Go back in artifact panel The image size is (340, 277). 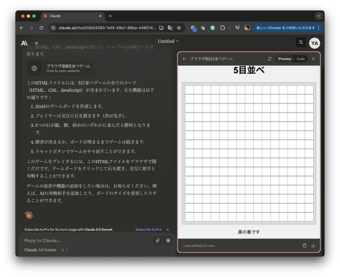click(184, 59)
